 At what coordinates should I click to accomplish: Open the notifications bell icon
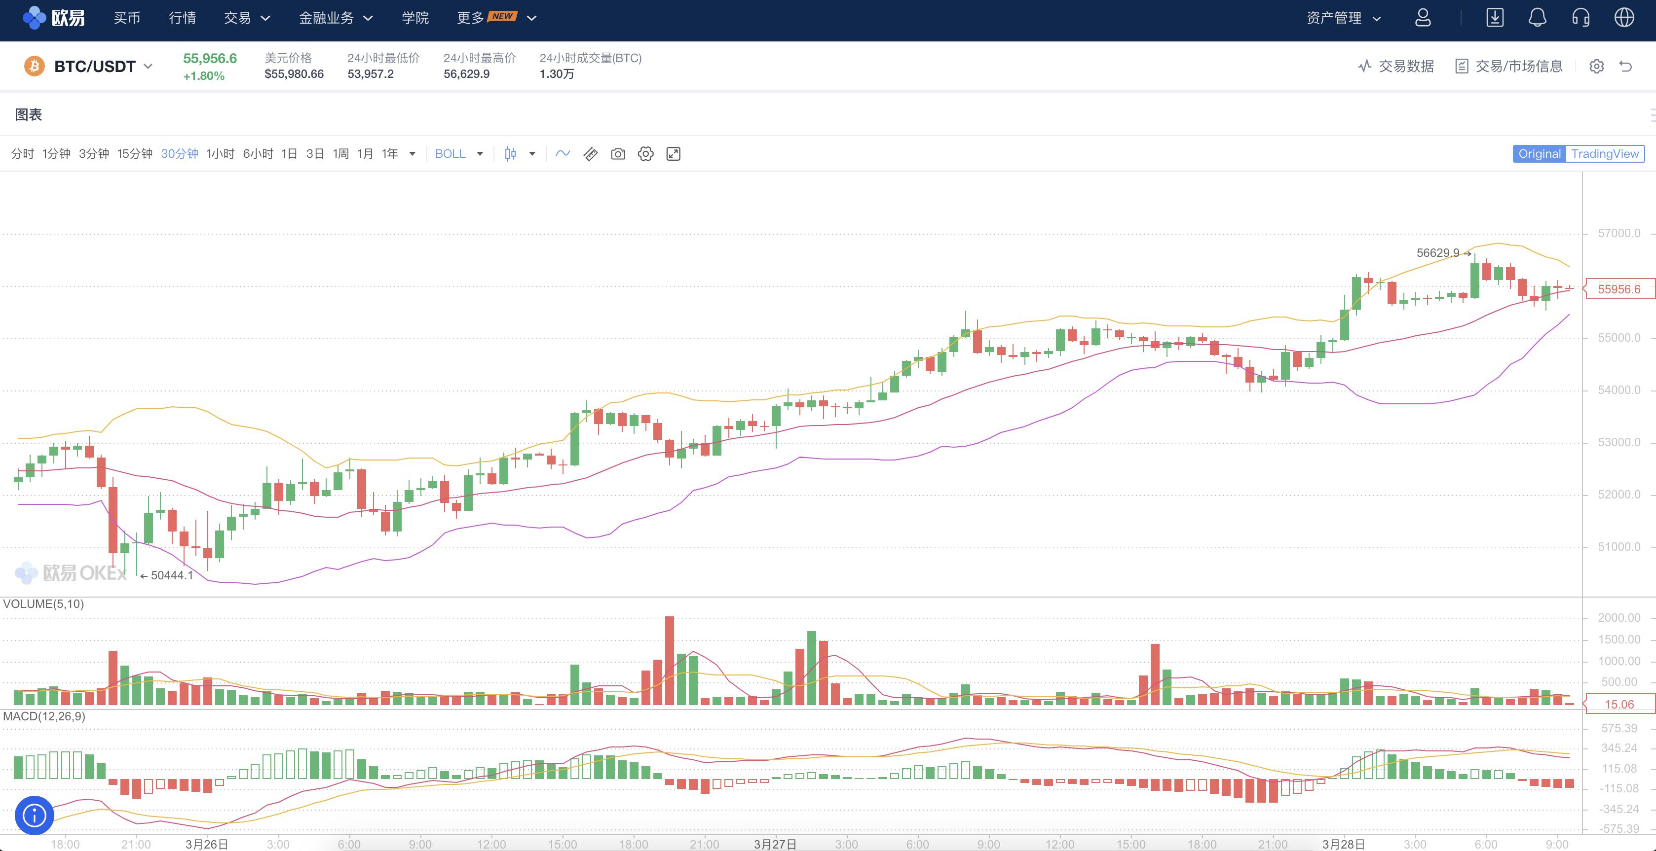pos(1537,18)
